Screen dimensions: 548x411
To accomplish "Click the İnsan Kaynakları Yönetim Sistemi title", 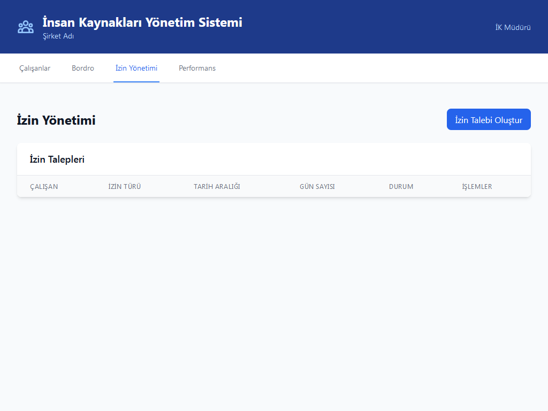I will pos(142,22).
